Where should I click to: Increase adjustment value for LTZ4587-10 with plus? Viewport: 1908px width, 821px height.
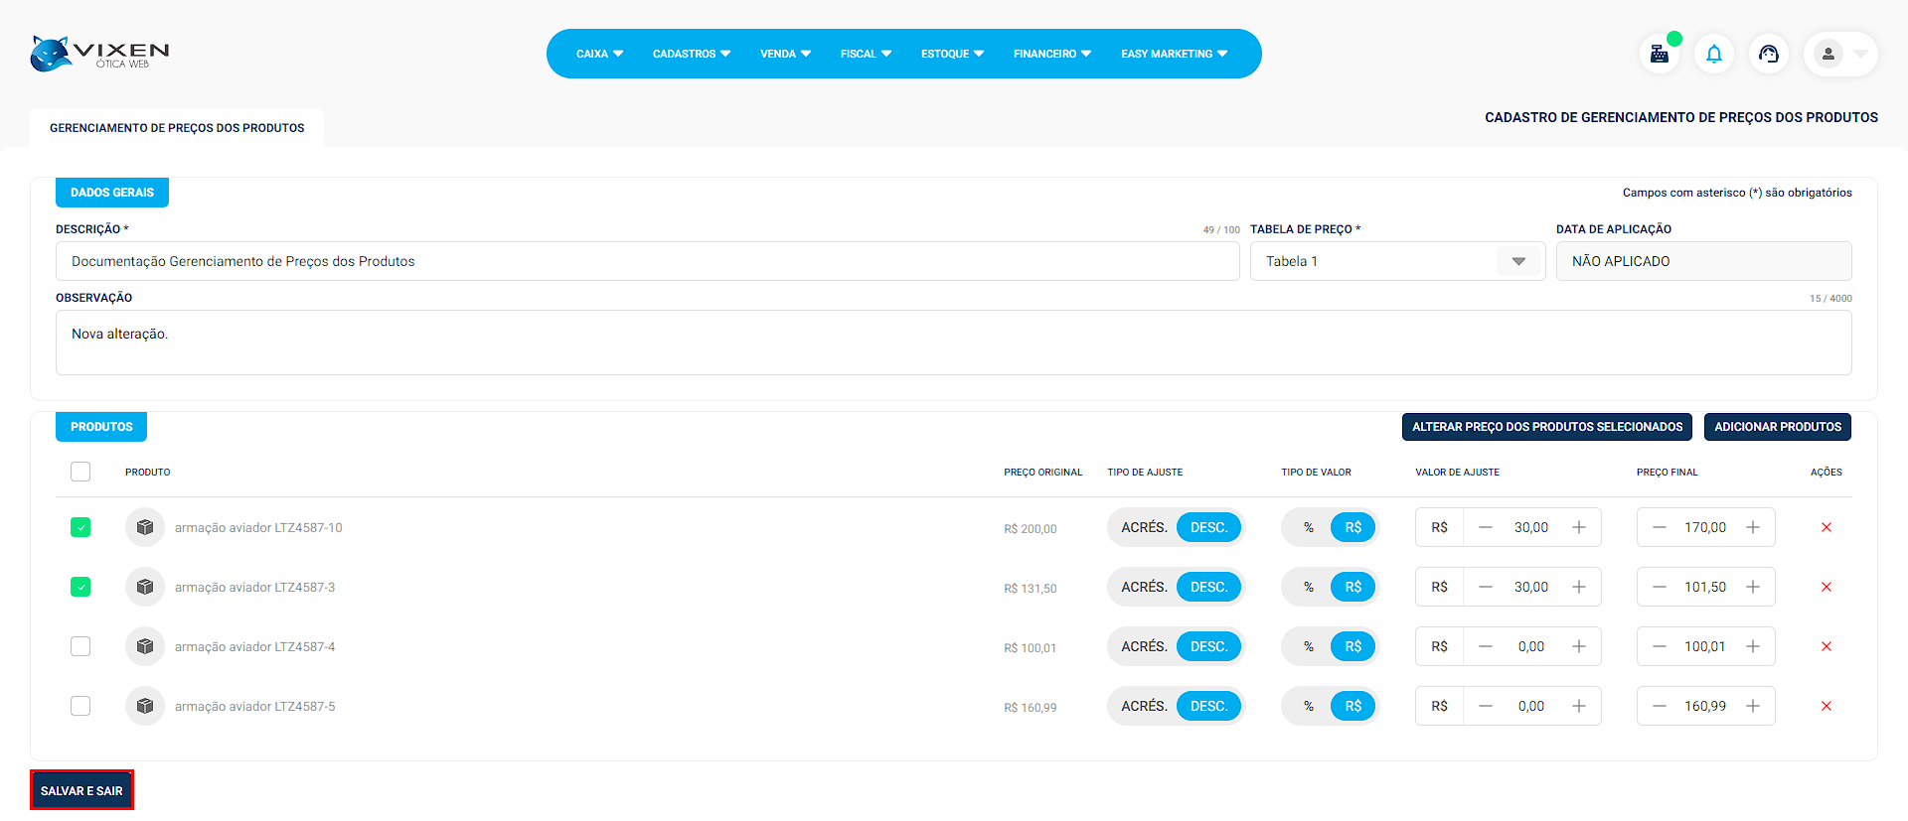pos(1578,527)
